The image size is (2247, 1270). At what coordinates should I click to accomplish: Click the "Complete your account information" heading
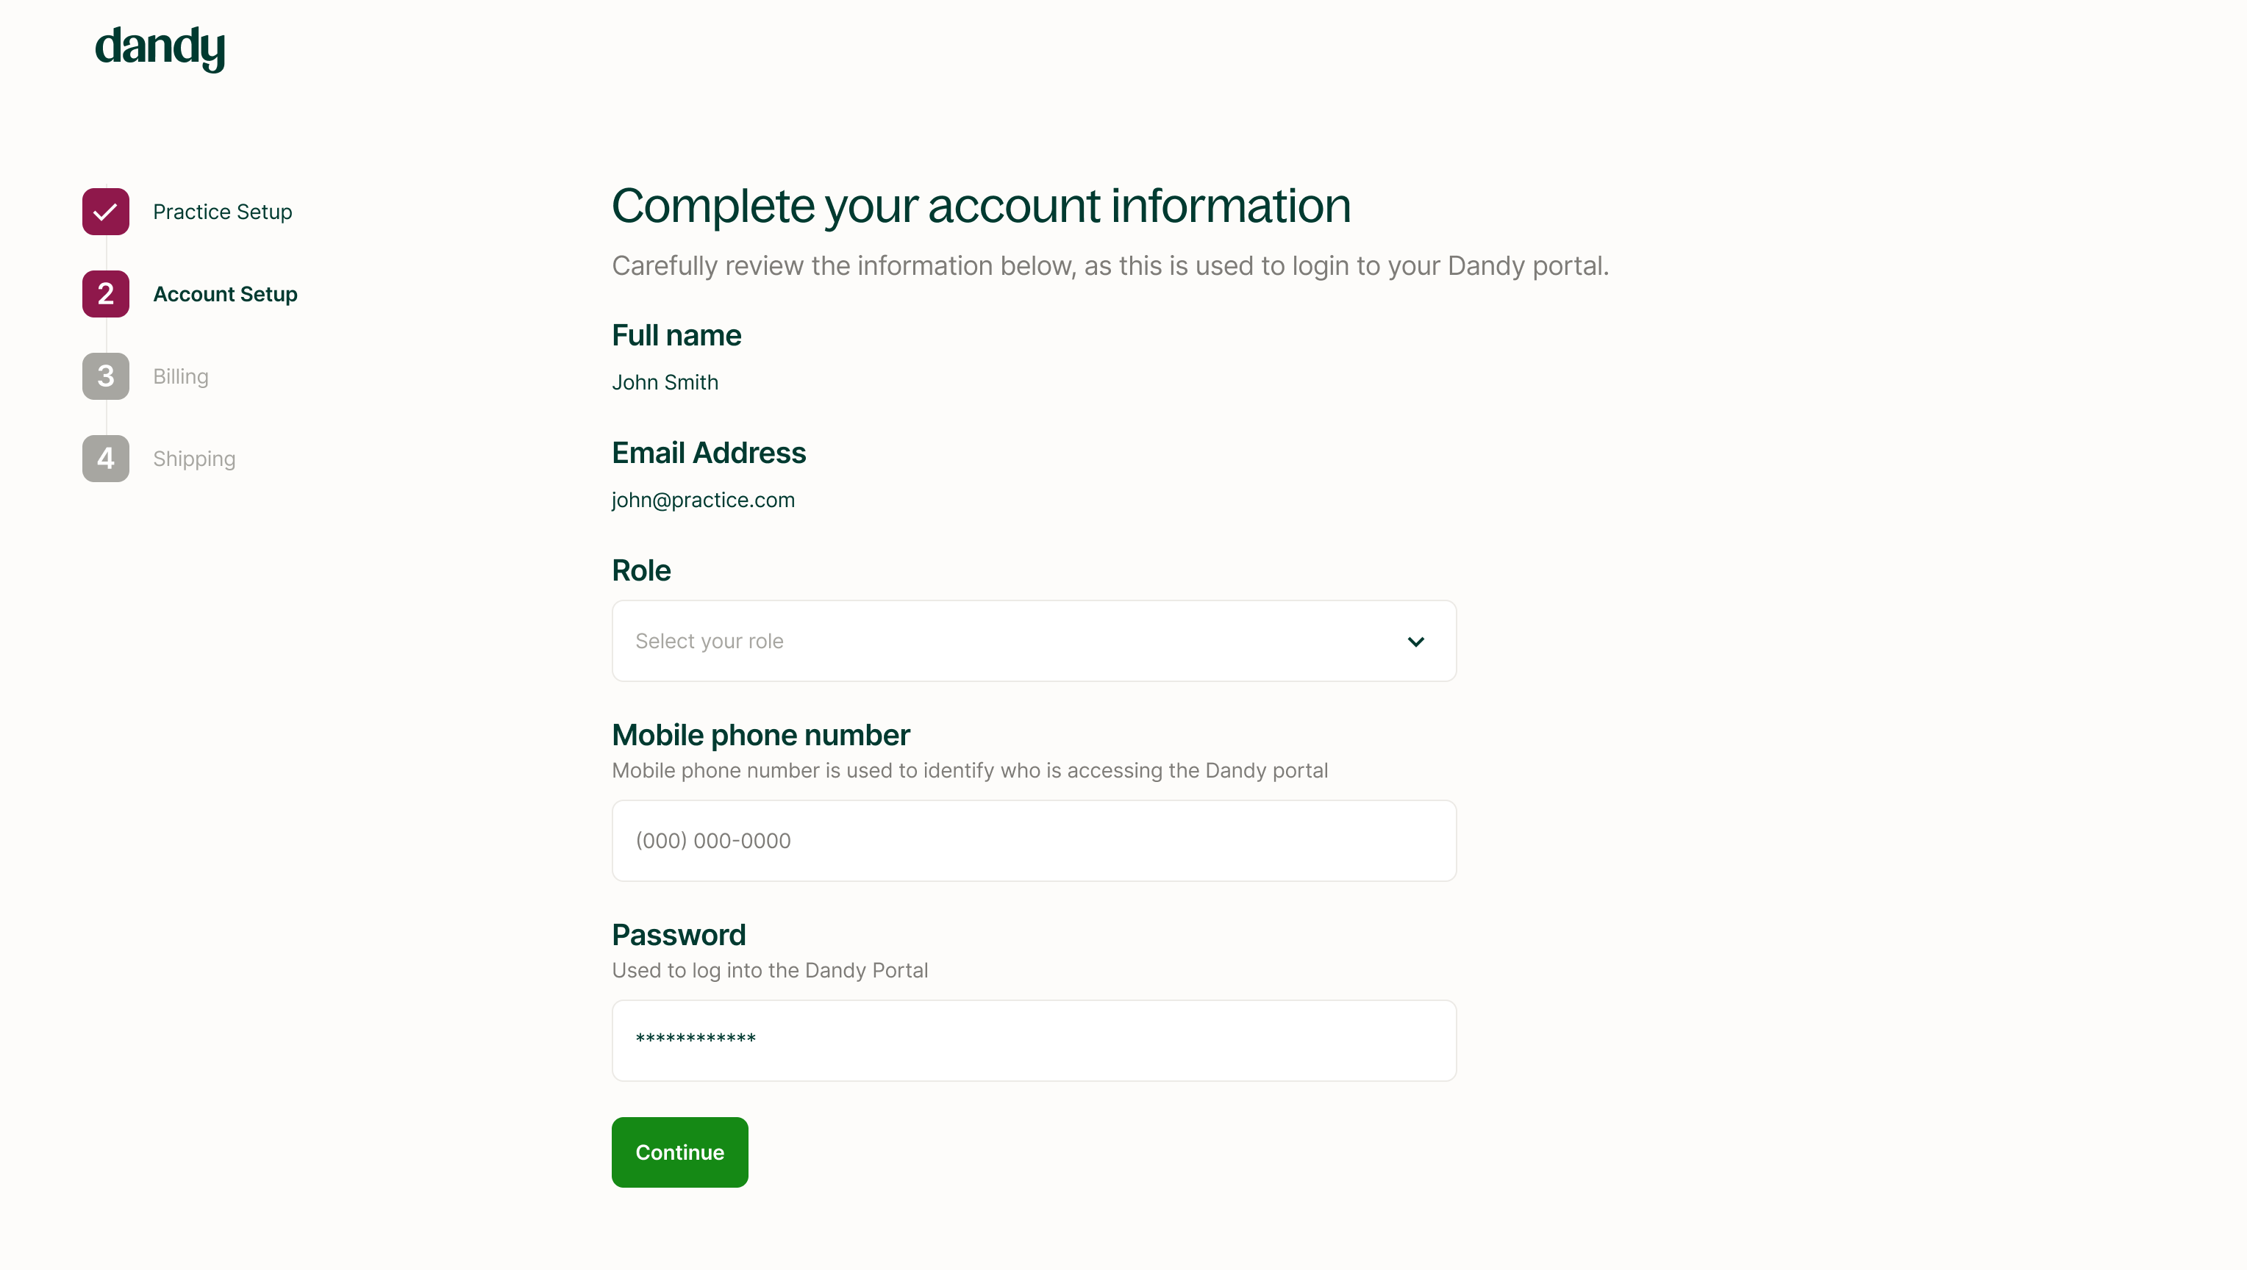click(x=981, y=206)
